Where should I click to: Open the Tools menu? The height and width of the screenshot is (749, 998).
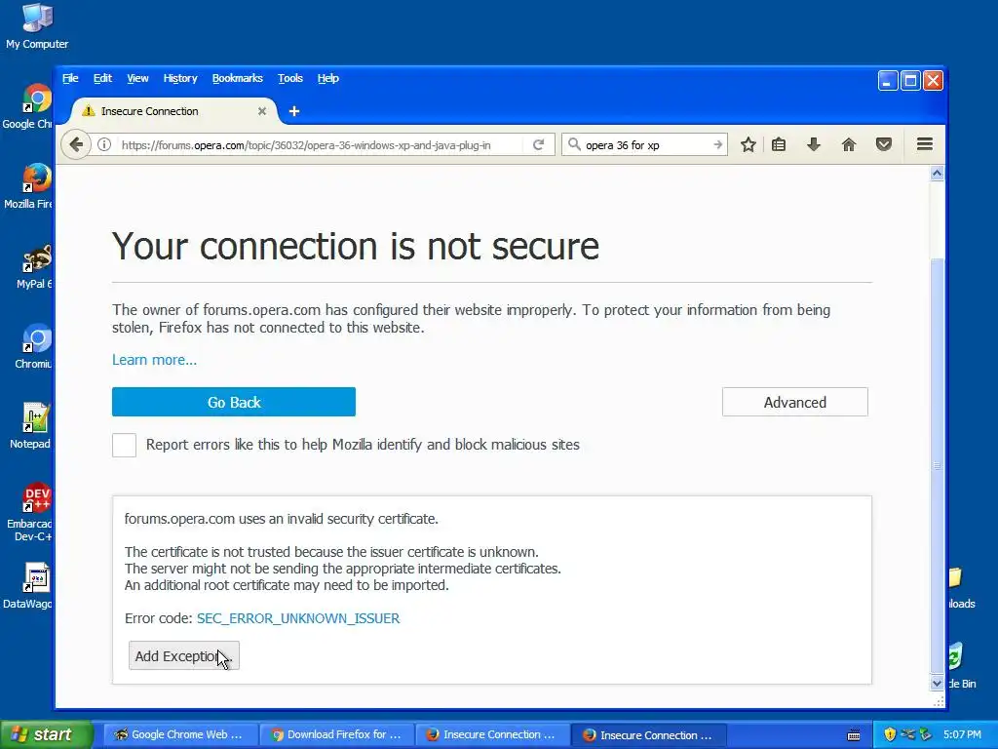(290, 78)
